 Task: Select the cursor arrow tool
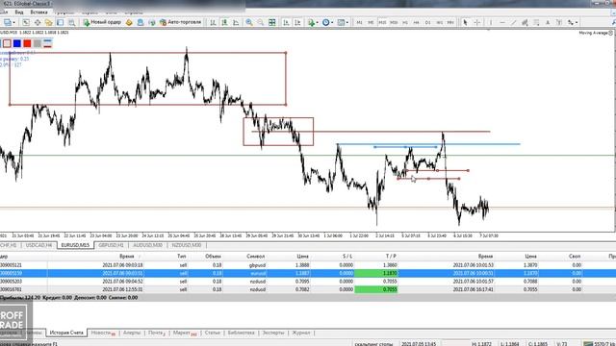[x=465, y=22]
